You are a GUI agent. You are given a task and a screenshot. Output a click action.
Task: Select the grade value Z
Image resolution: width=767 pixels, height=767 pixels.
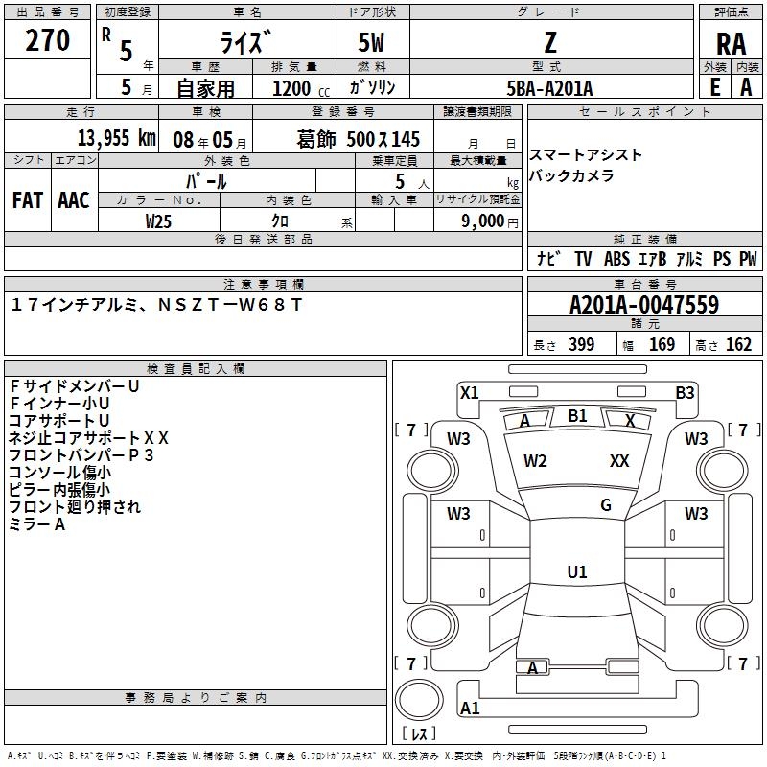[x=550, y=42]
